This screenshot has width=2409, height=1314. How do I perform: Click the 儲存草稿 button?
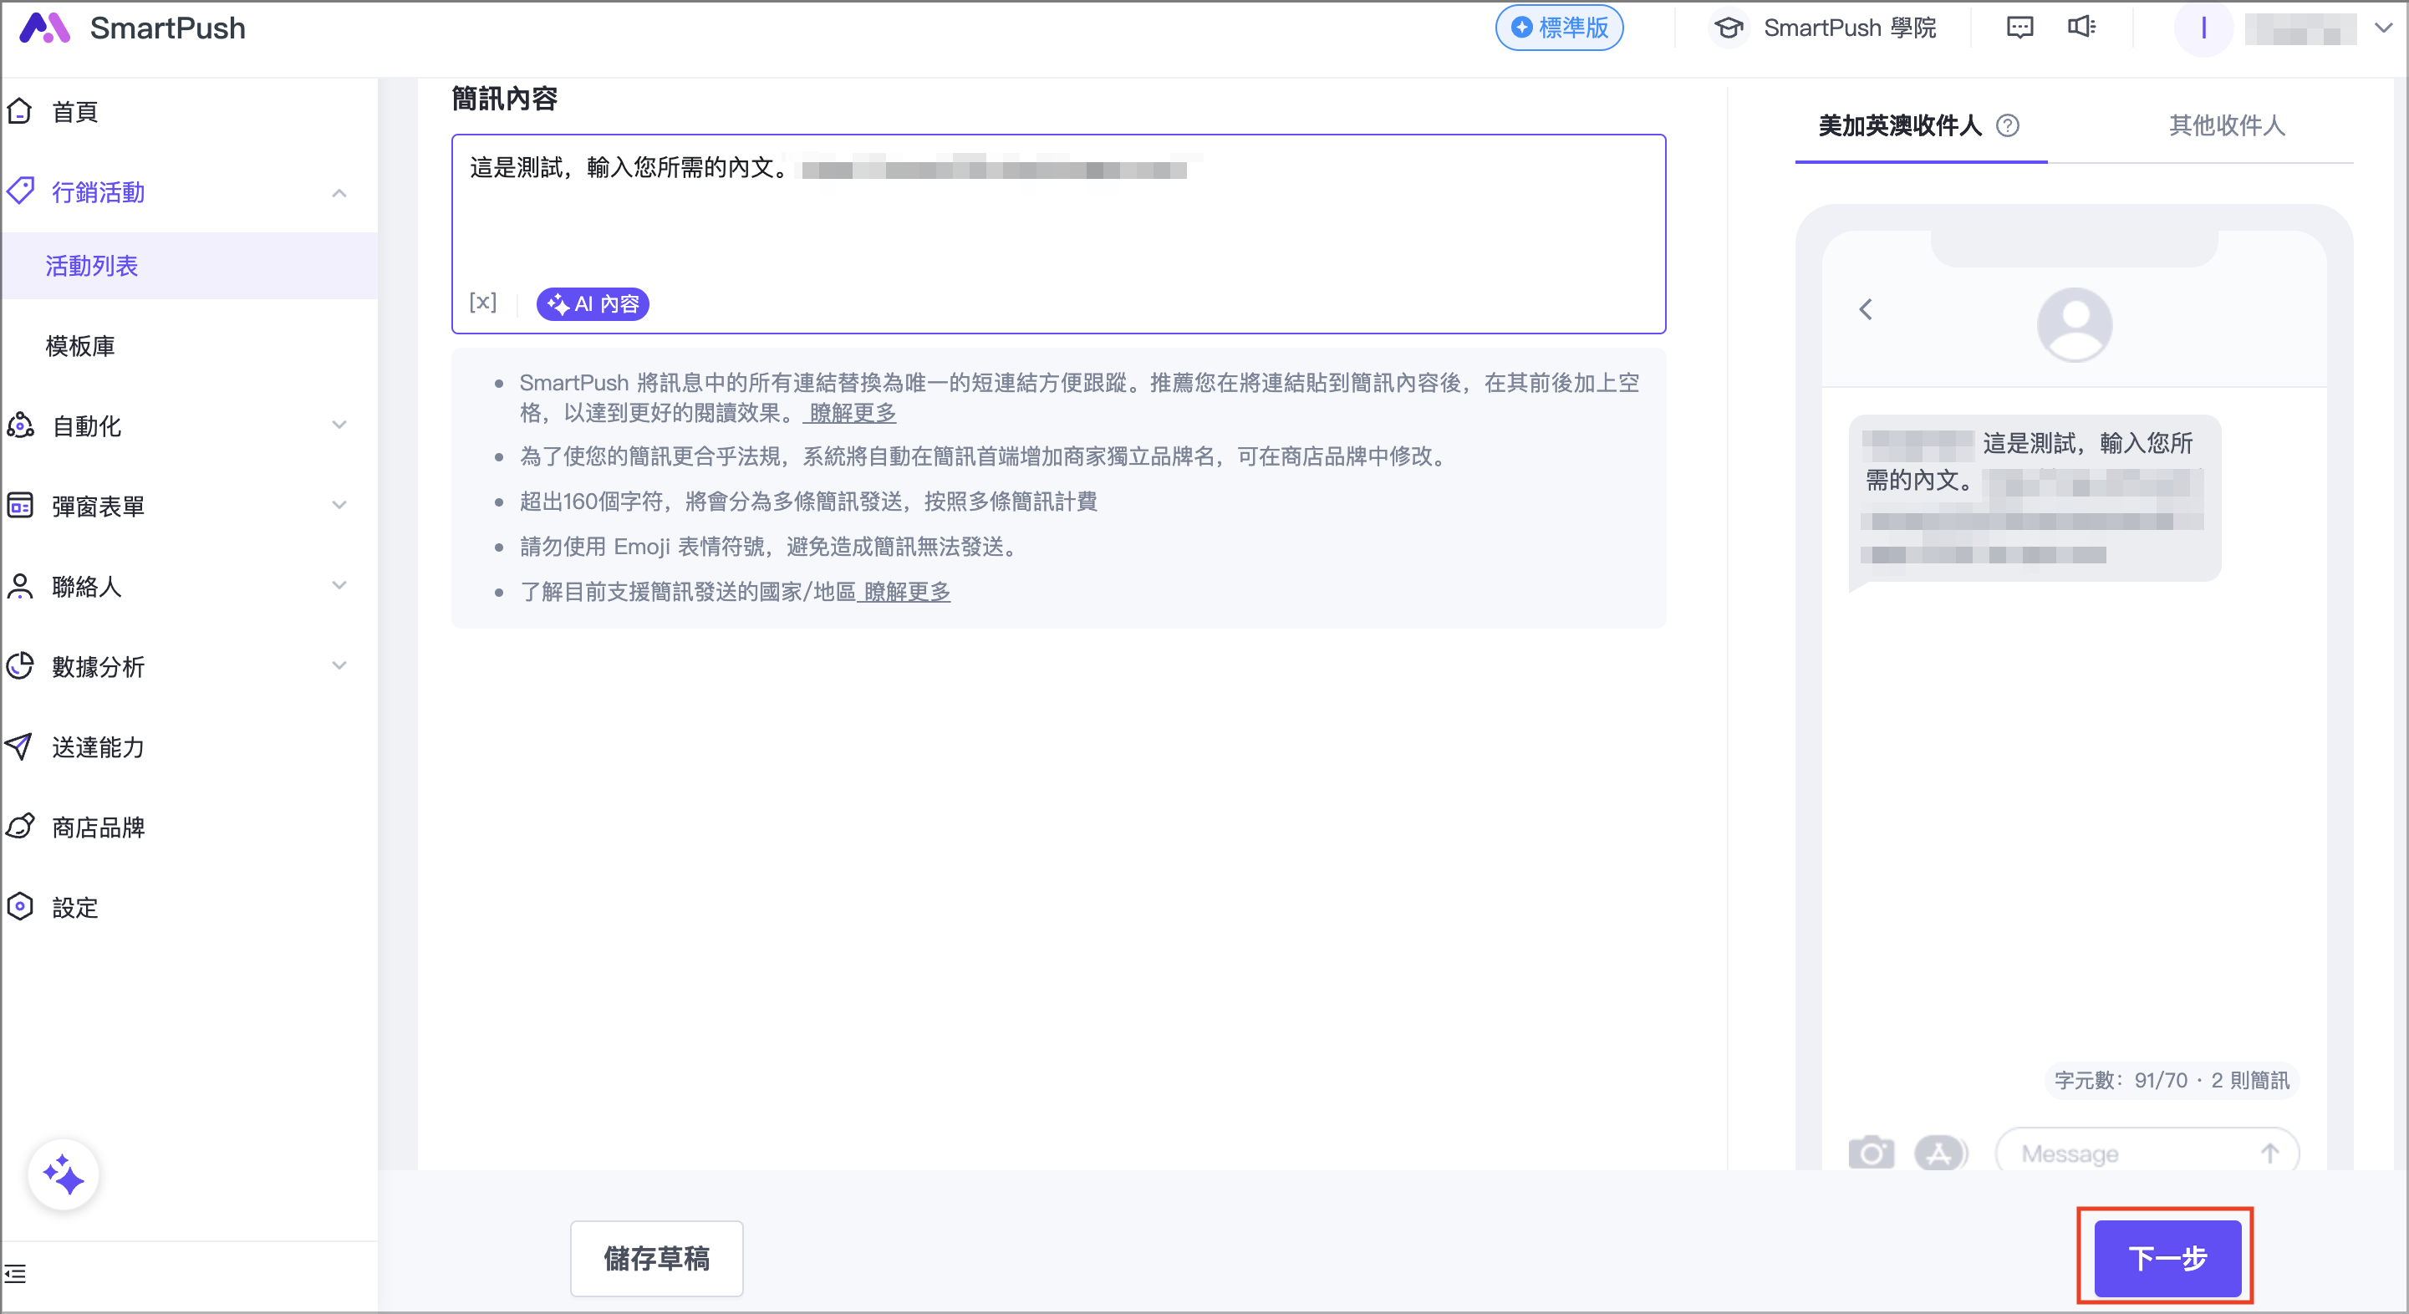point(656,1258)
